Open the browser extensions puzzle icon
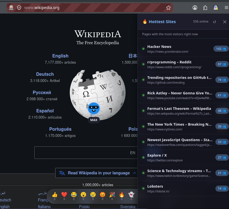This screenshot has height=209, width=229. coord(205,8)
